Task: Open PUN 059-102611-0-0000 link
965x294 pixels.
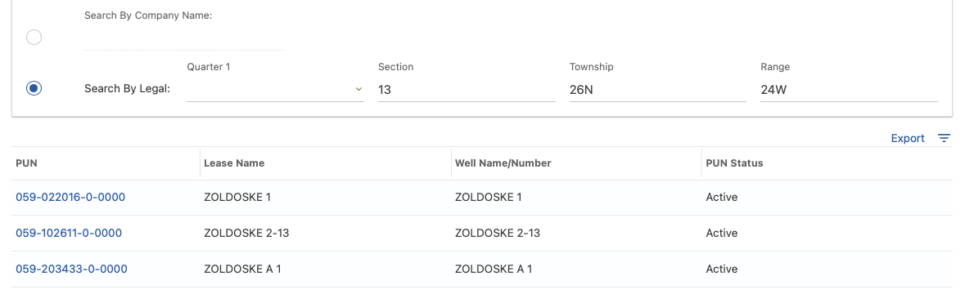Action: pyautogui.click(x=69, y=233)
